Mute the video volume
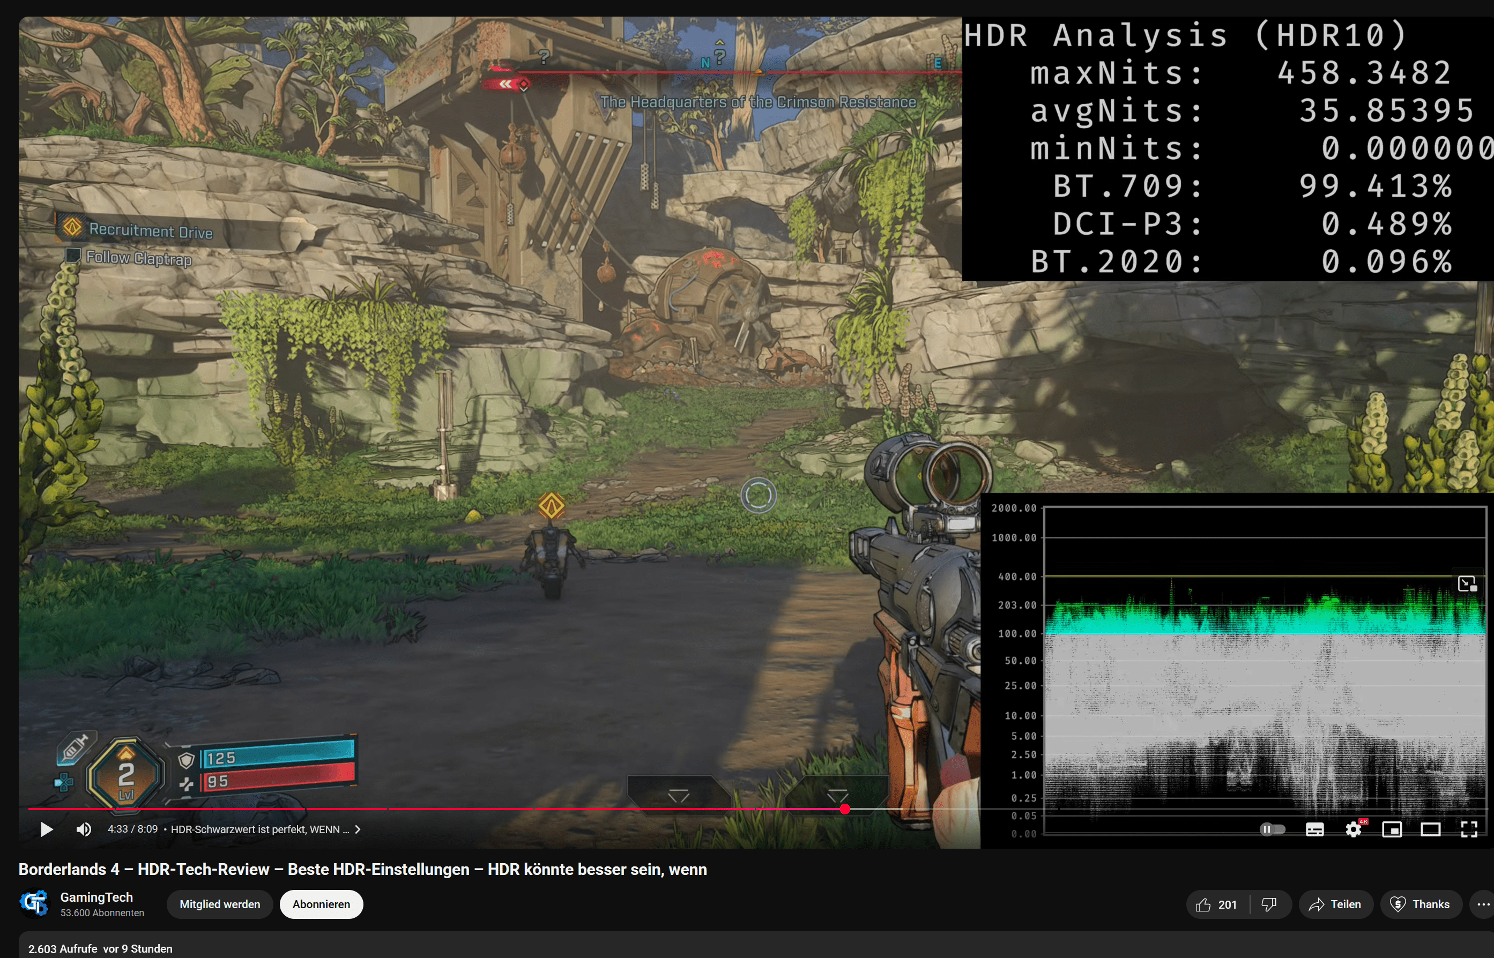This screenshot has width=1494, height=958. pyautogui.click(x=84, y=829)
